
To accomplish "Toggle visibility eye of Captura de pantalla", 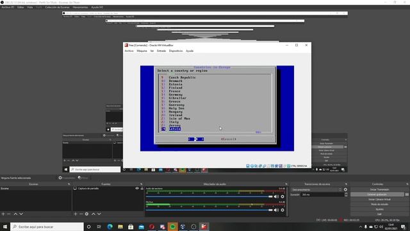I will (136, 188).
